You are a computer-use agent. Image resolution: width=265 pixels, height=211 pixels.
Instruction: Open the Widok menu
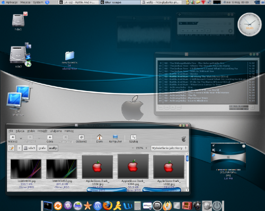[x=31, y=131]
